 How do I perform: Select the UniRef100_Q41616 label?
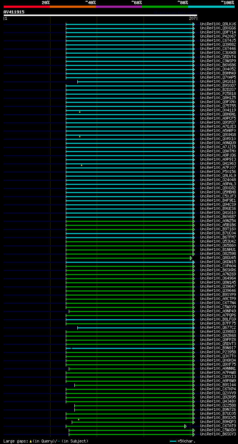point(218,82)
